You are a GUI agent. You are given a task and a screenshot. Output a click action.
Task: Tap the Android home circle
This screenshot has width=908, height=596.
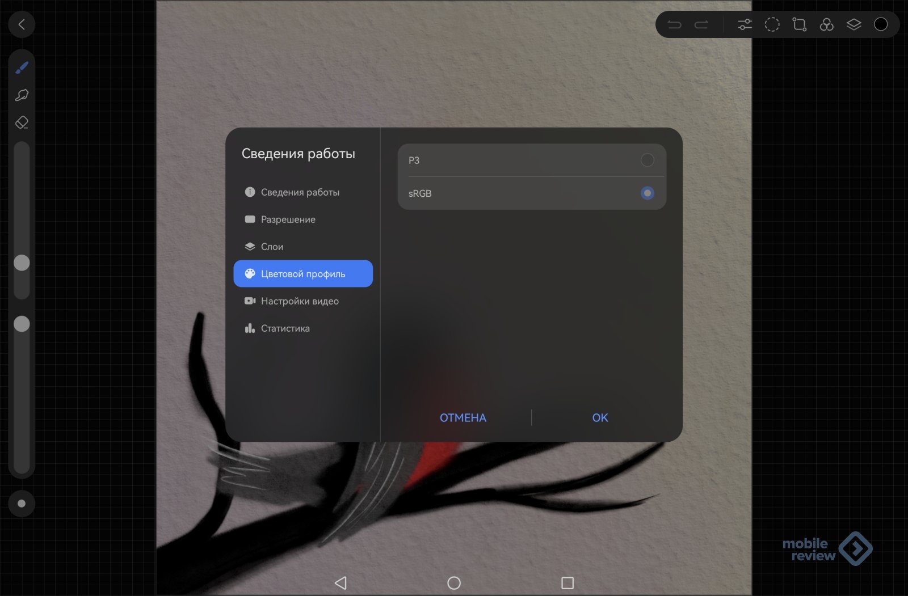coord(454,583)
